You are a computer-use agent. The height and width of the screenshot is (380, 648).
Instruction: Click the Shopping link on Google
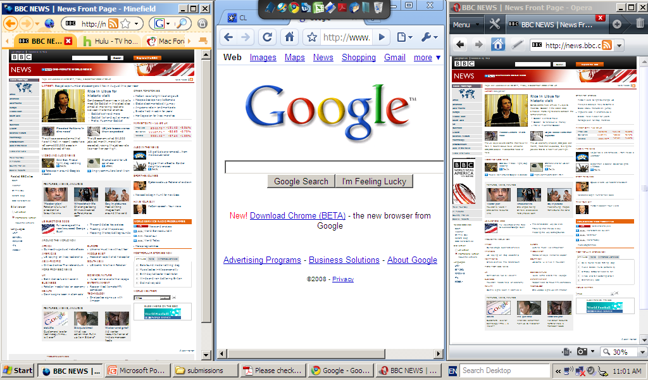click(359, 58)
